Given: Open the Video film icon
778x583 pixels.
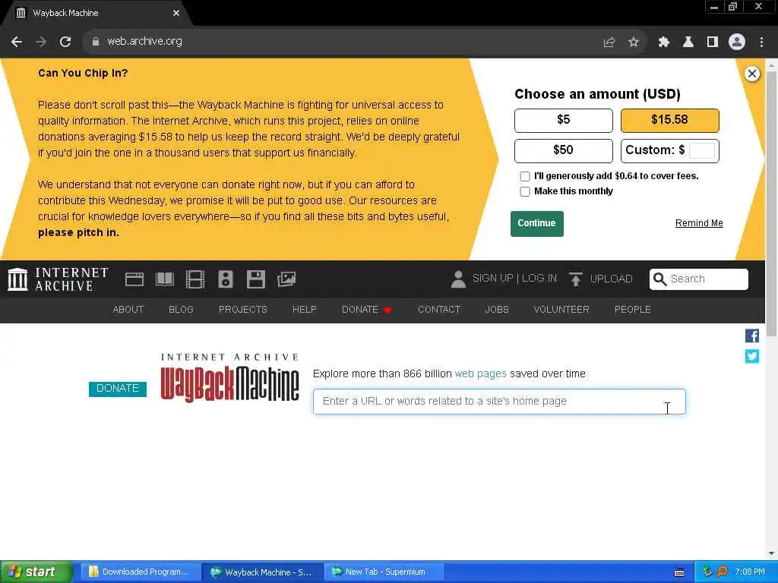Looking at the screenshot, I should (x=195, y=279).
